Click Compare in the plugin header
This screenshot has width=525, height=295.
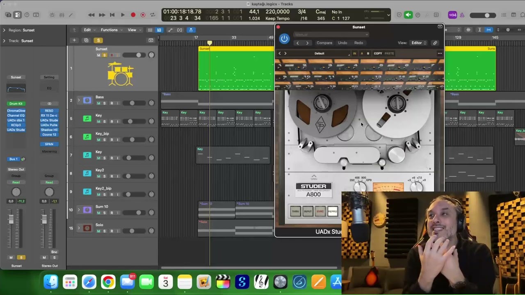[324, 43]
